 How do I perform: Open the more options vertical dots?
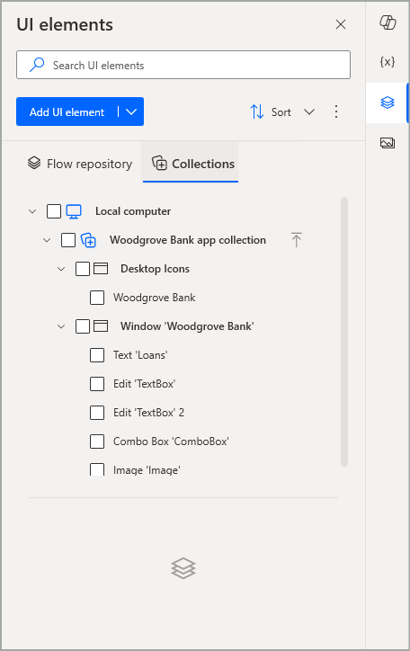[336, 111]
